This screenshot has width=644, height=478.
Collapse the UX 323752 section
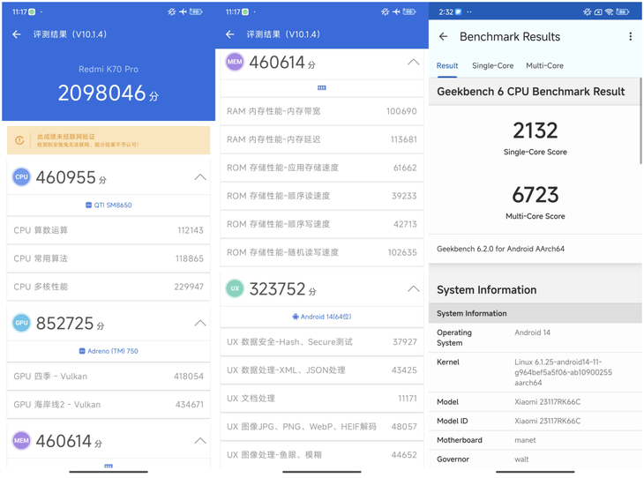click(413, 288)
